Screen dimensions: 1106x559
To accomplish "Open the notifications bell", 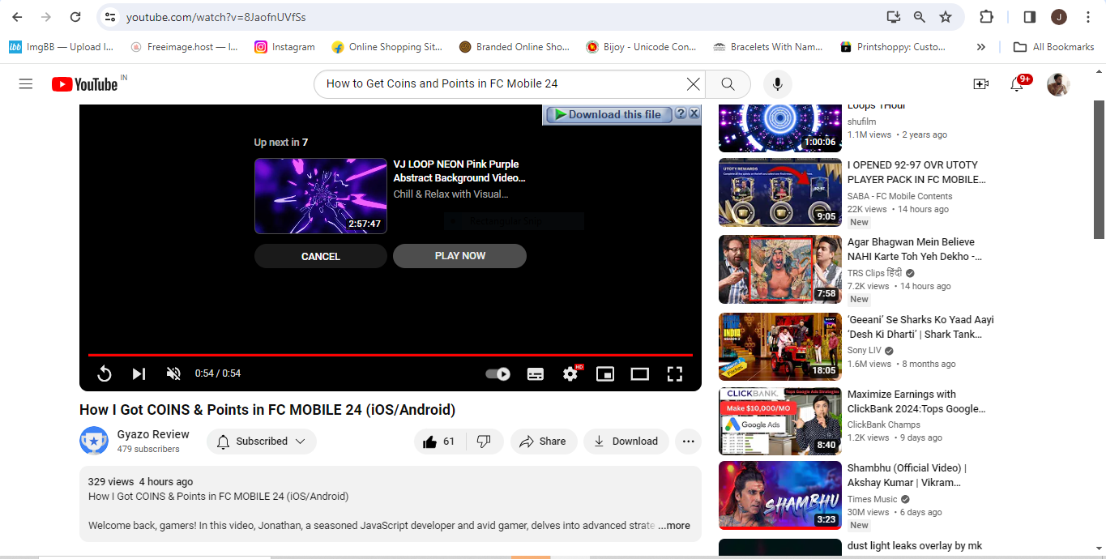I will 1017,83.
